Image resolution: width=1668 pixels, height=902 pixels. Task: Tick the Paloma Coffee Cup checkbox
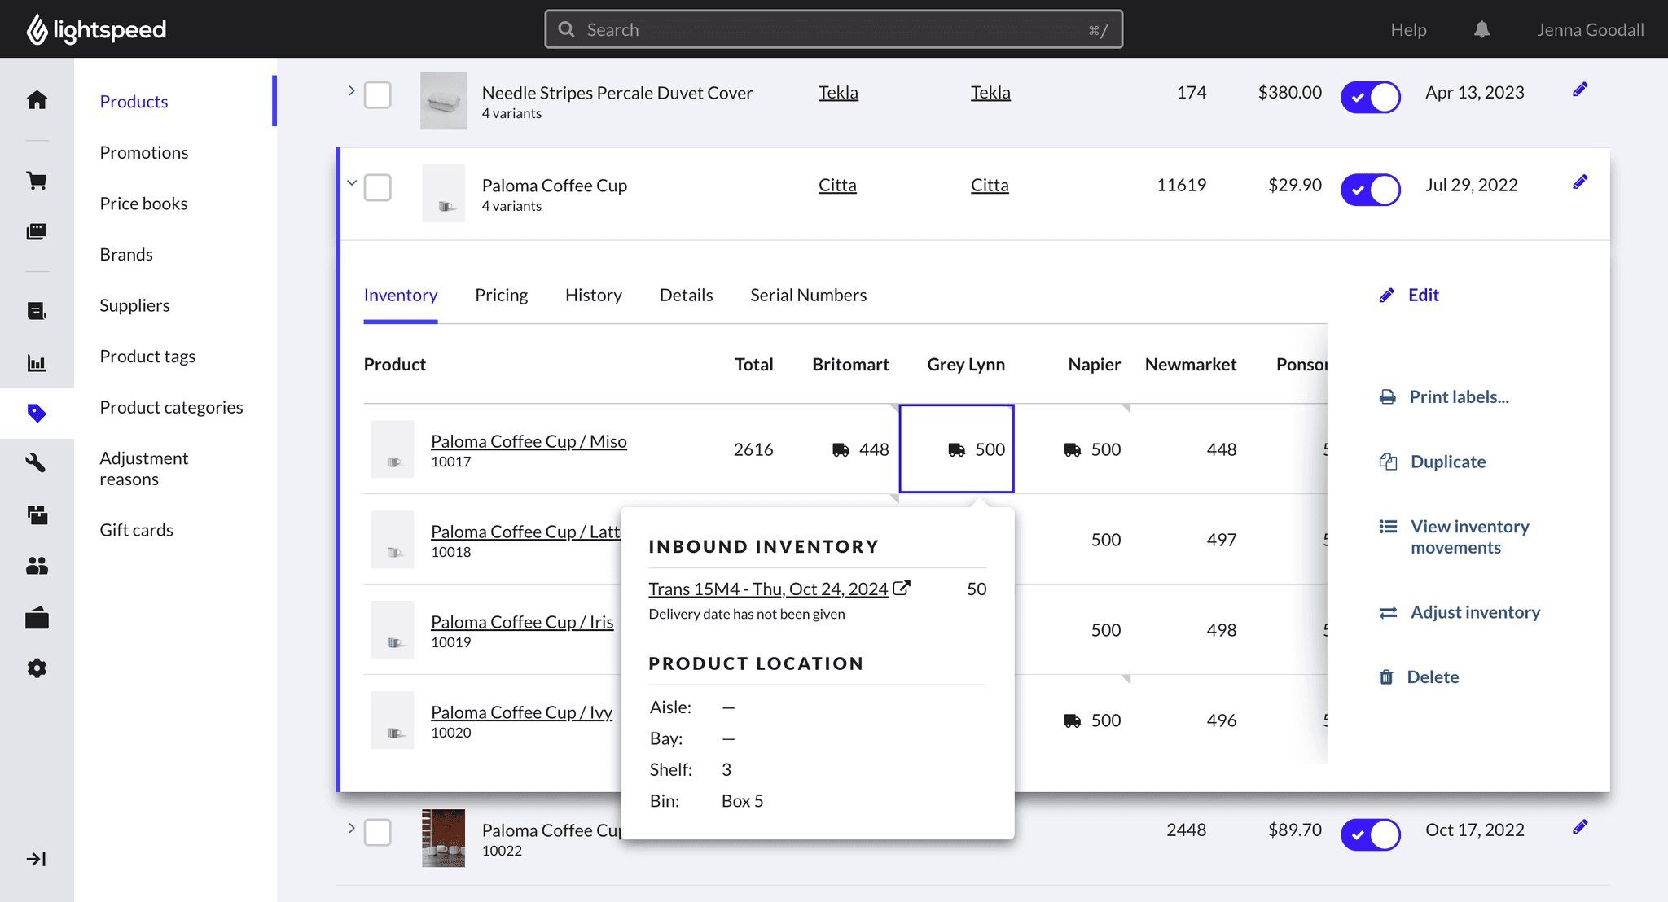tap(377, 187)
